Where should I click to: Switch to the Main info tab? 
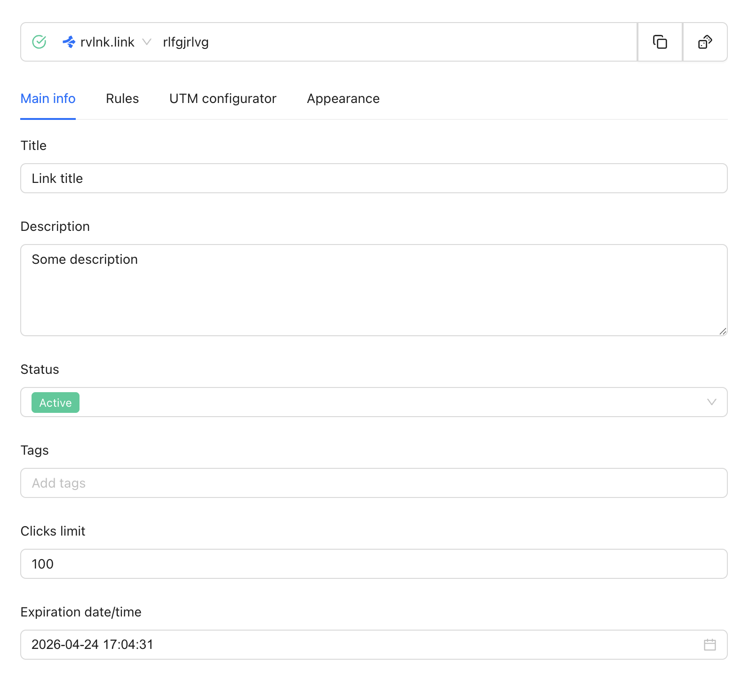[48, 99]
